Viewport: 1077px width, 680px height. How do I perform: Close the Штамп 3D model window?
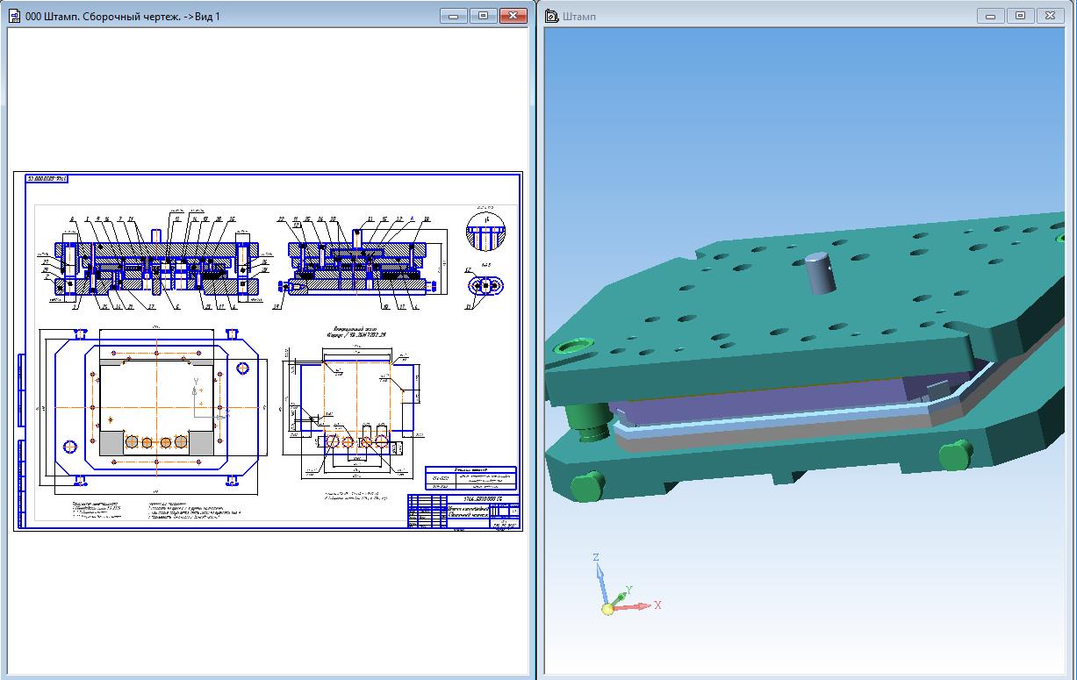(x=1050, y=16)
